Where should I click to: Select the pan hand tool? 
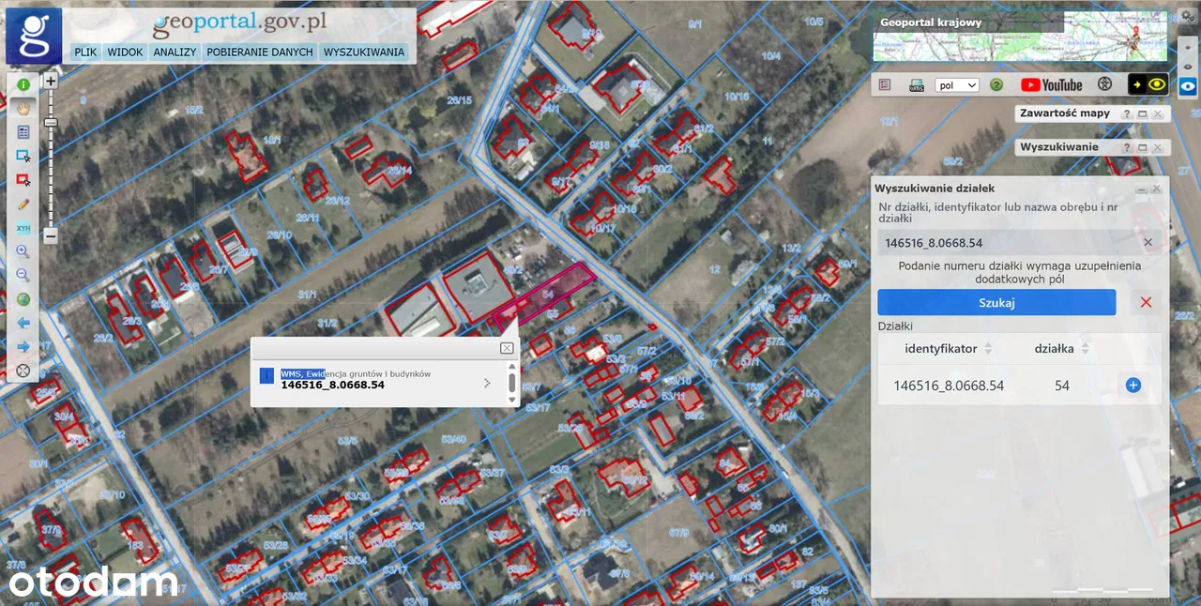tap(23, 108)
